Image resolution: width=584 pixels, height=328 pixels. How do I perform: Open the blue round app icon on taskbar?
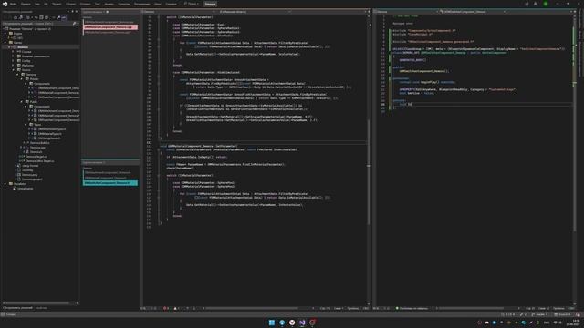pyautogui.click(x=282, y=323)
